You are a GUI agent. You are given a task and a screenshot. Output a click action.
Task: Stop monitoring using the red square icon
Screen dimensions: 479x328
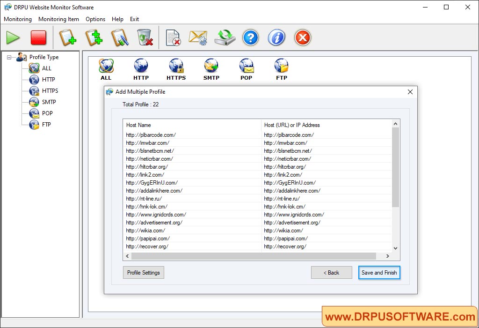pyautogui.click(x=38, y=37)
